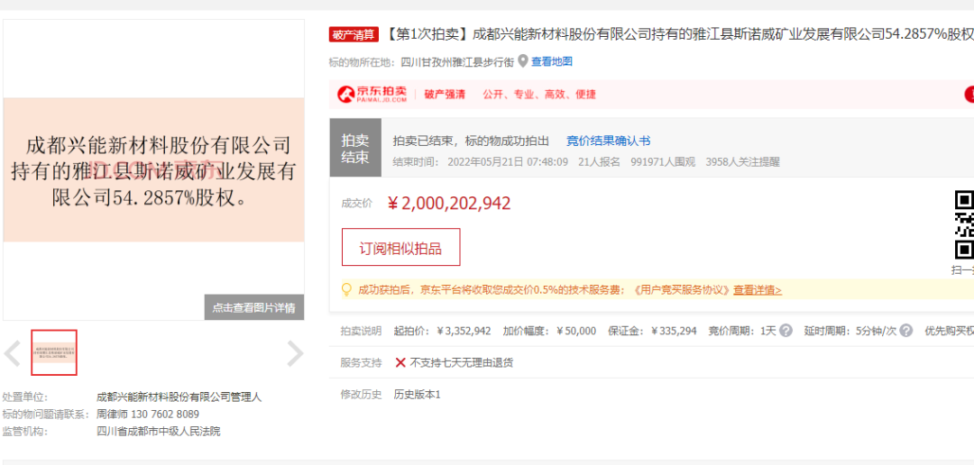Click the help icon next to 竞价周期

tap(786, 331)
